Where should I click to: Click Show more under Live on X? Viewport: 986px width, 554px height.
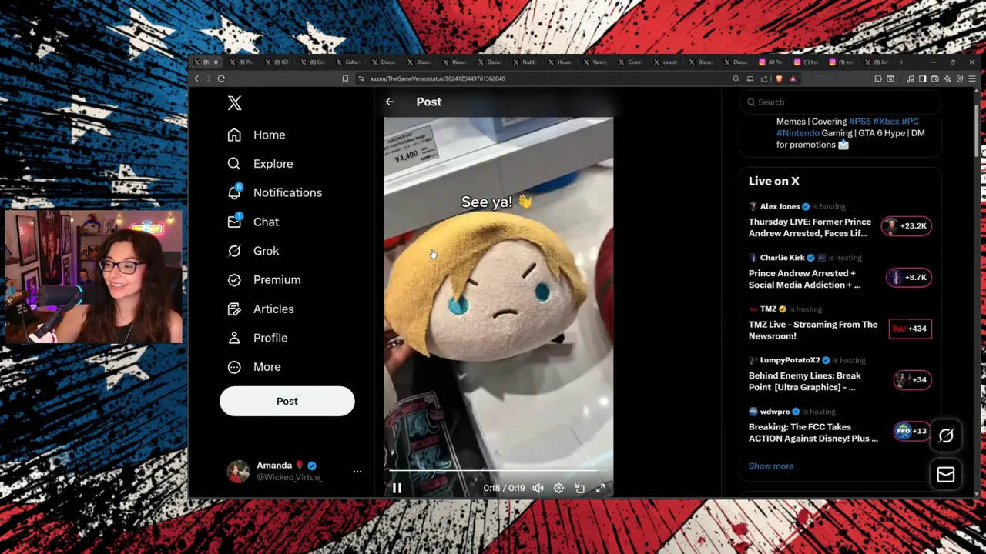click(770, 466)
